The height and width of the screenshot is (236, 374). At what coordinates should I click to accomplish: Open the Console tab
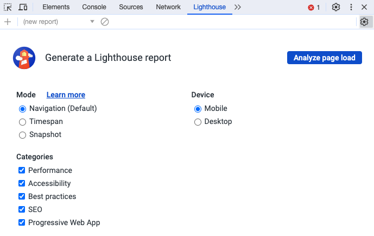(94, 7)
